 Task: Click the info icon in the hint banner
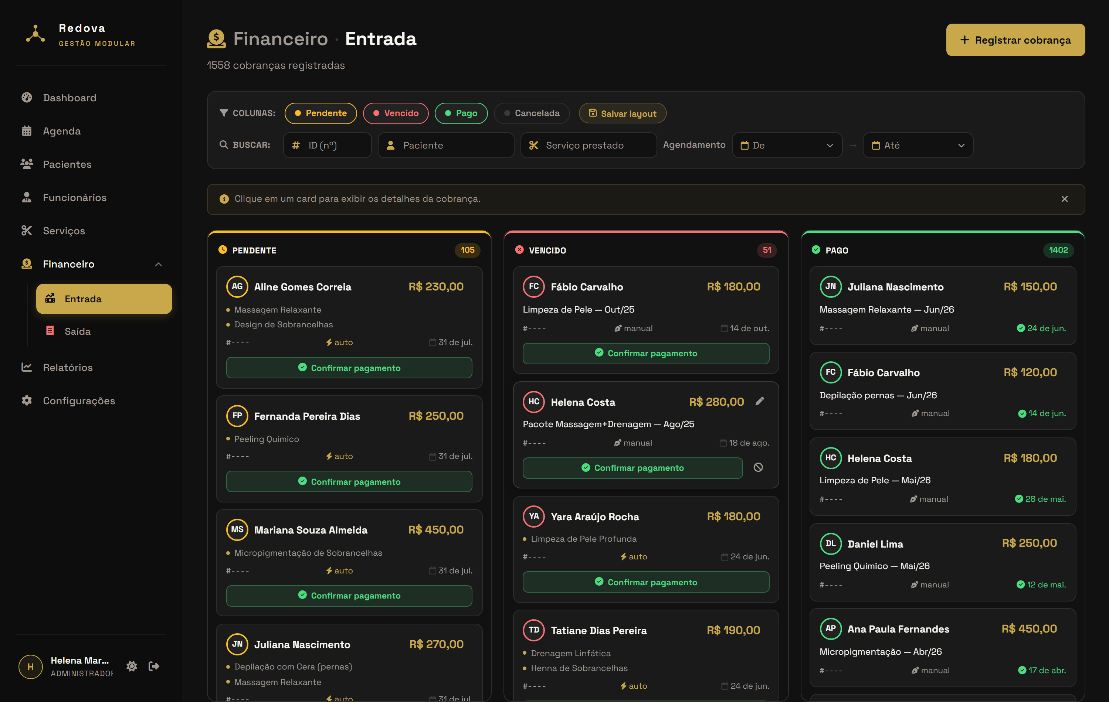[x=224, y=199]
